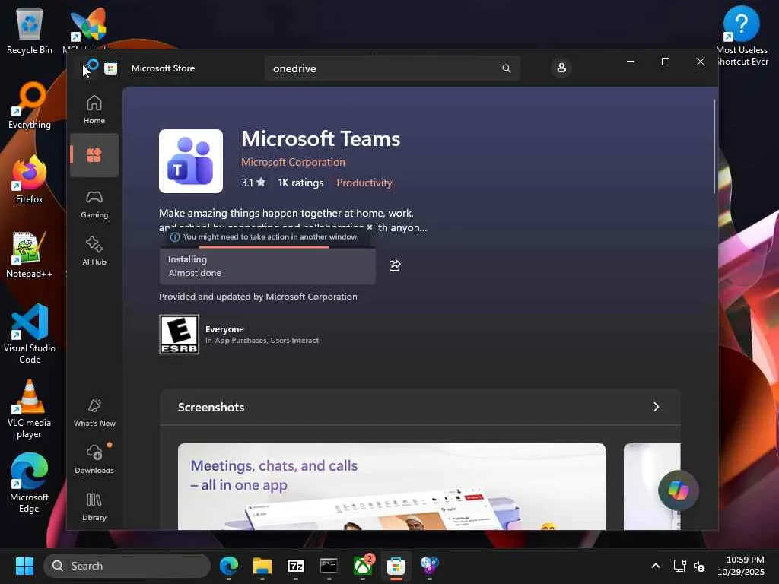Screen dimensions: 779x584
Task: Click the muted volume tray icon
Action: (x=699, y=566)
